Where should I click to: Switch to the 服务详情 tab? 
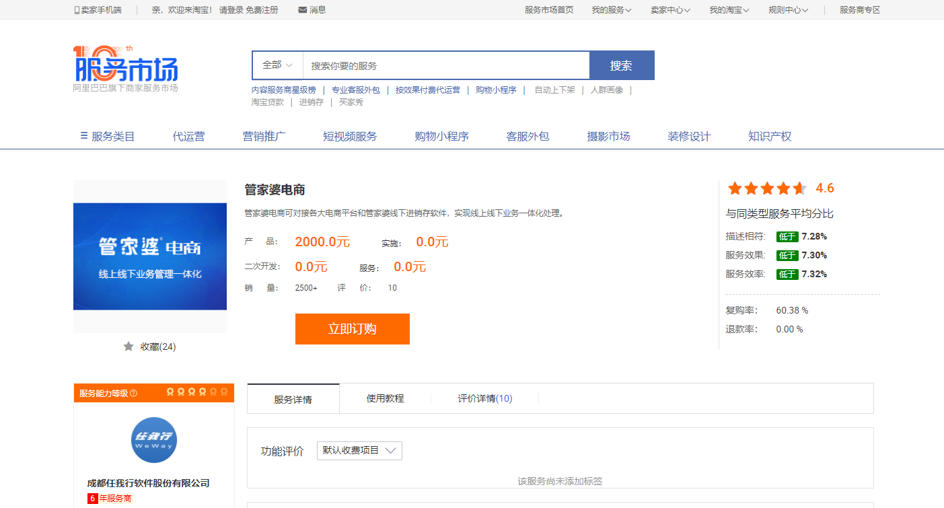[293, 399]
